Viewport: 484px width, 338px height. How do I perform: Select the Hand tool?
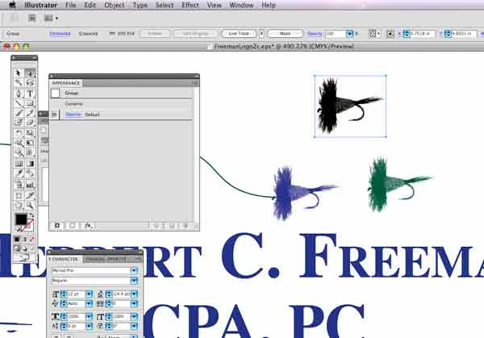coord(19,205)
